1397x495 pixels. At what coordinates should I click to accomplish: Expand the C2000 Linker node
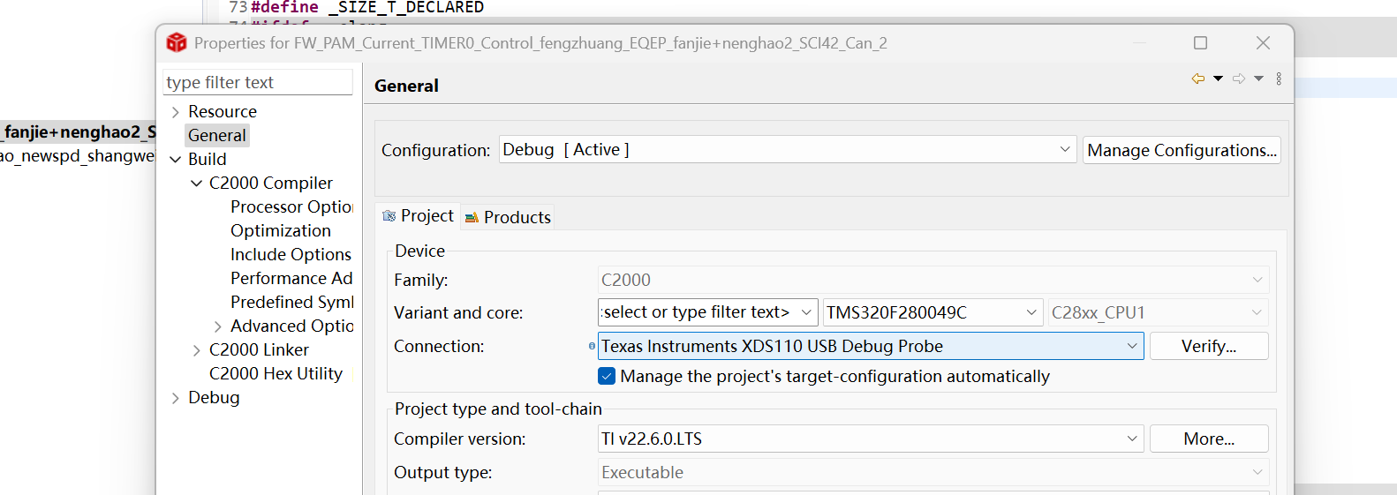[x=196, y=350]
